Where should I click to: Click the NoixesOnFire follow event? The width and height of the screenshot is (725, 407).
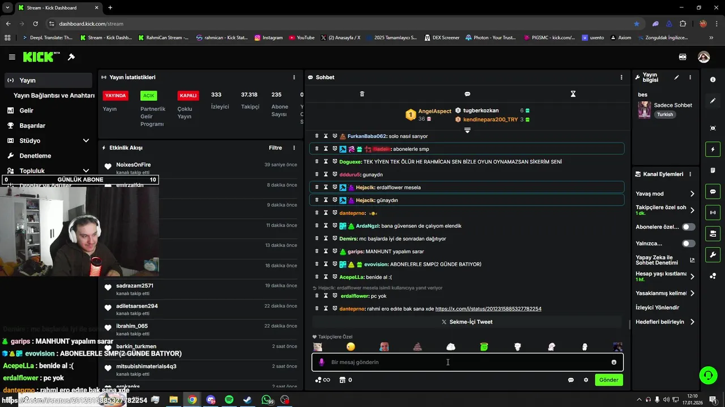pos(201,168)
